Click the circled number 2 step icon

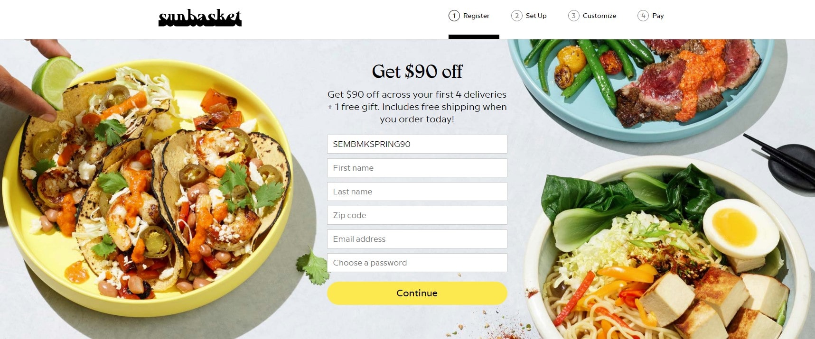516,16
